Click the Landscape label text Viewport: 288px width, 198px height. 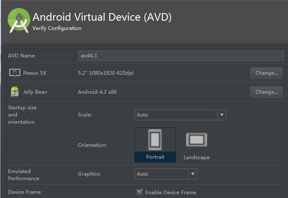pos(196,157)
